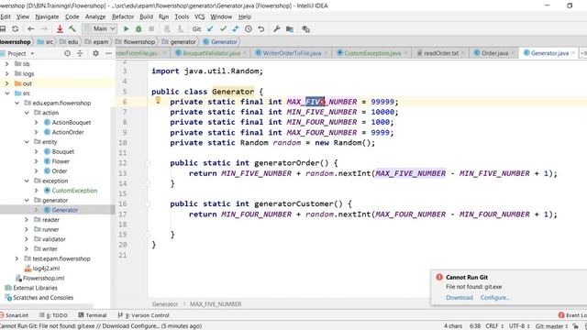Open the UTF-8 encoding selector

(519, 326)
